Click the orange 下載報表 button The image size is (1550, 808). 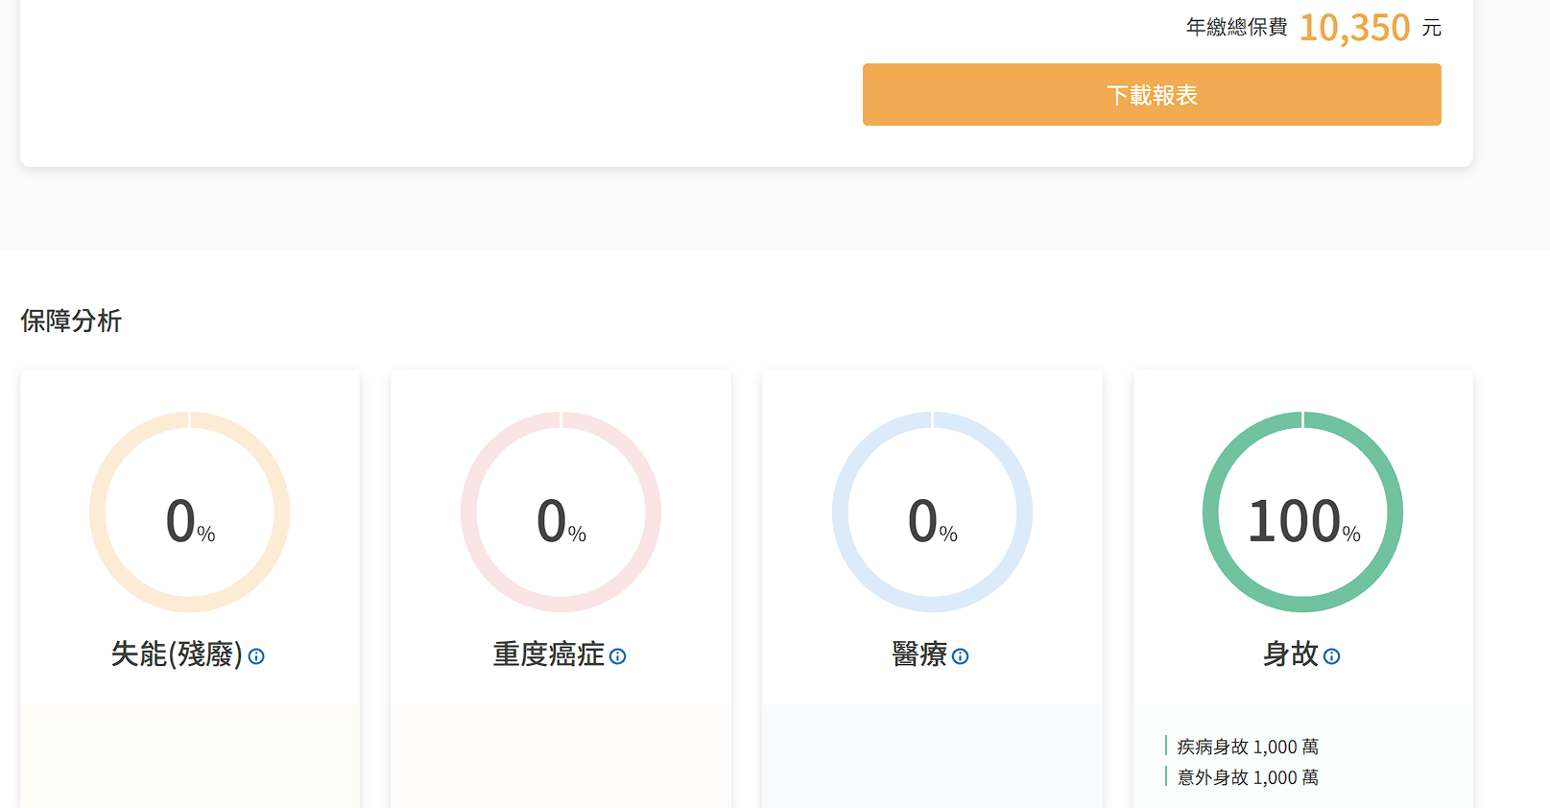tap(1151, 95)
